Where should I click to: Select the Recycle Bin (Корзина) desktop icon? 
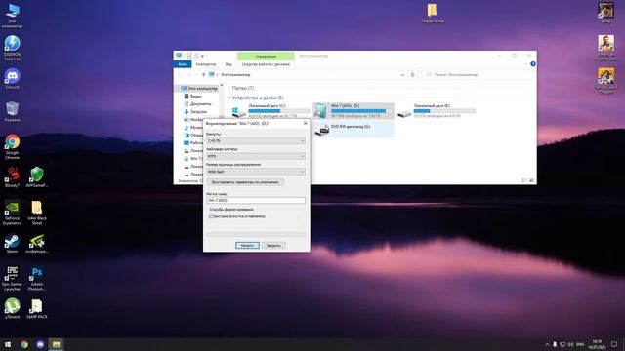13,111
